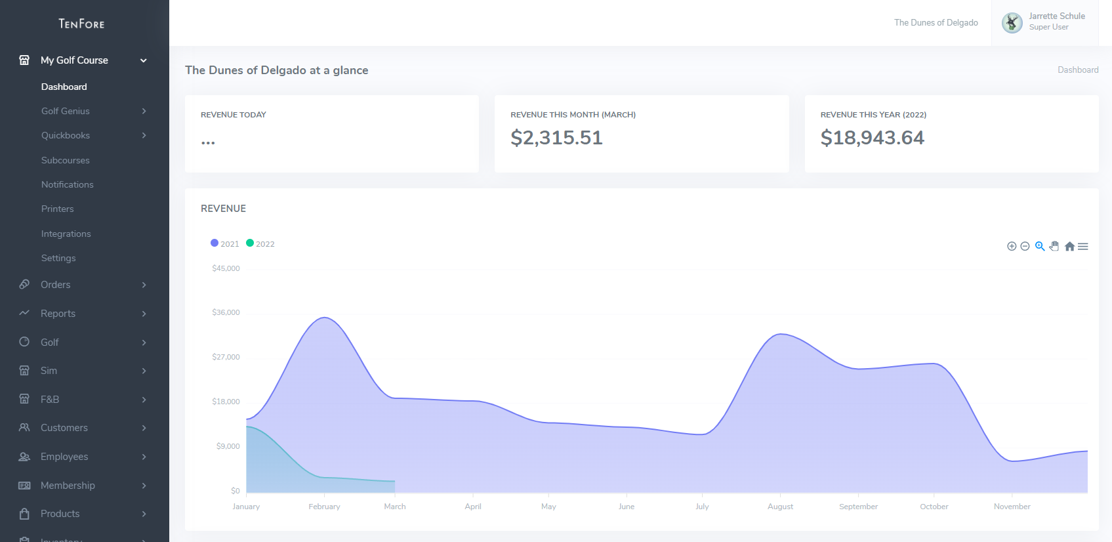The image size is (1112, 542).
Task: Open the Customers section
Action: [x=84, y=428]
